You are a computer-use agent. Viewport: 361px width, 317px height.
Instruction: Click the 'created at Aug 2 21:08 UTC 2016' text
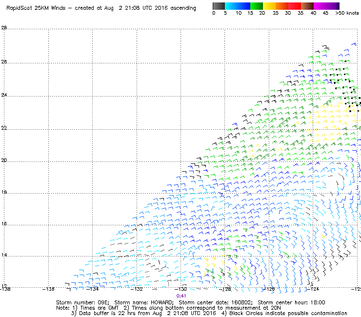coord(121,8)
